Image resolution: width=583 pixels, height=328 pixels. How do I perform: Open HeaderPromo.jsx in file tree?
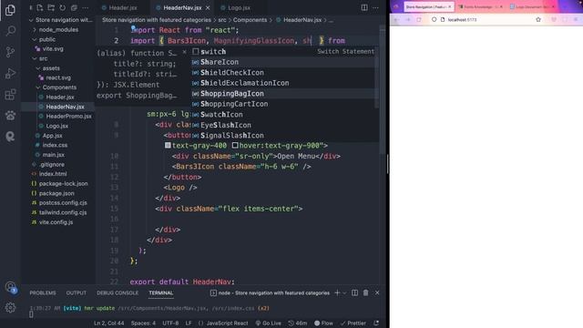click(x=68, y=116)
